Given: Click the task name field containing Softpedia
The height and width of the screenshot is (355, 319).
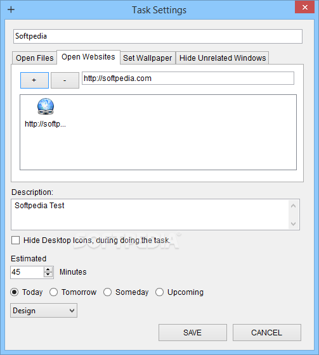Looking at the screenshot, I should (158, 36).
